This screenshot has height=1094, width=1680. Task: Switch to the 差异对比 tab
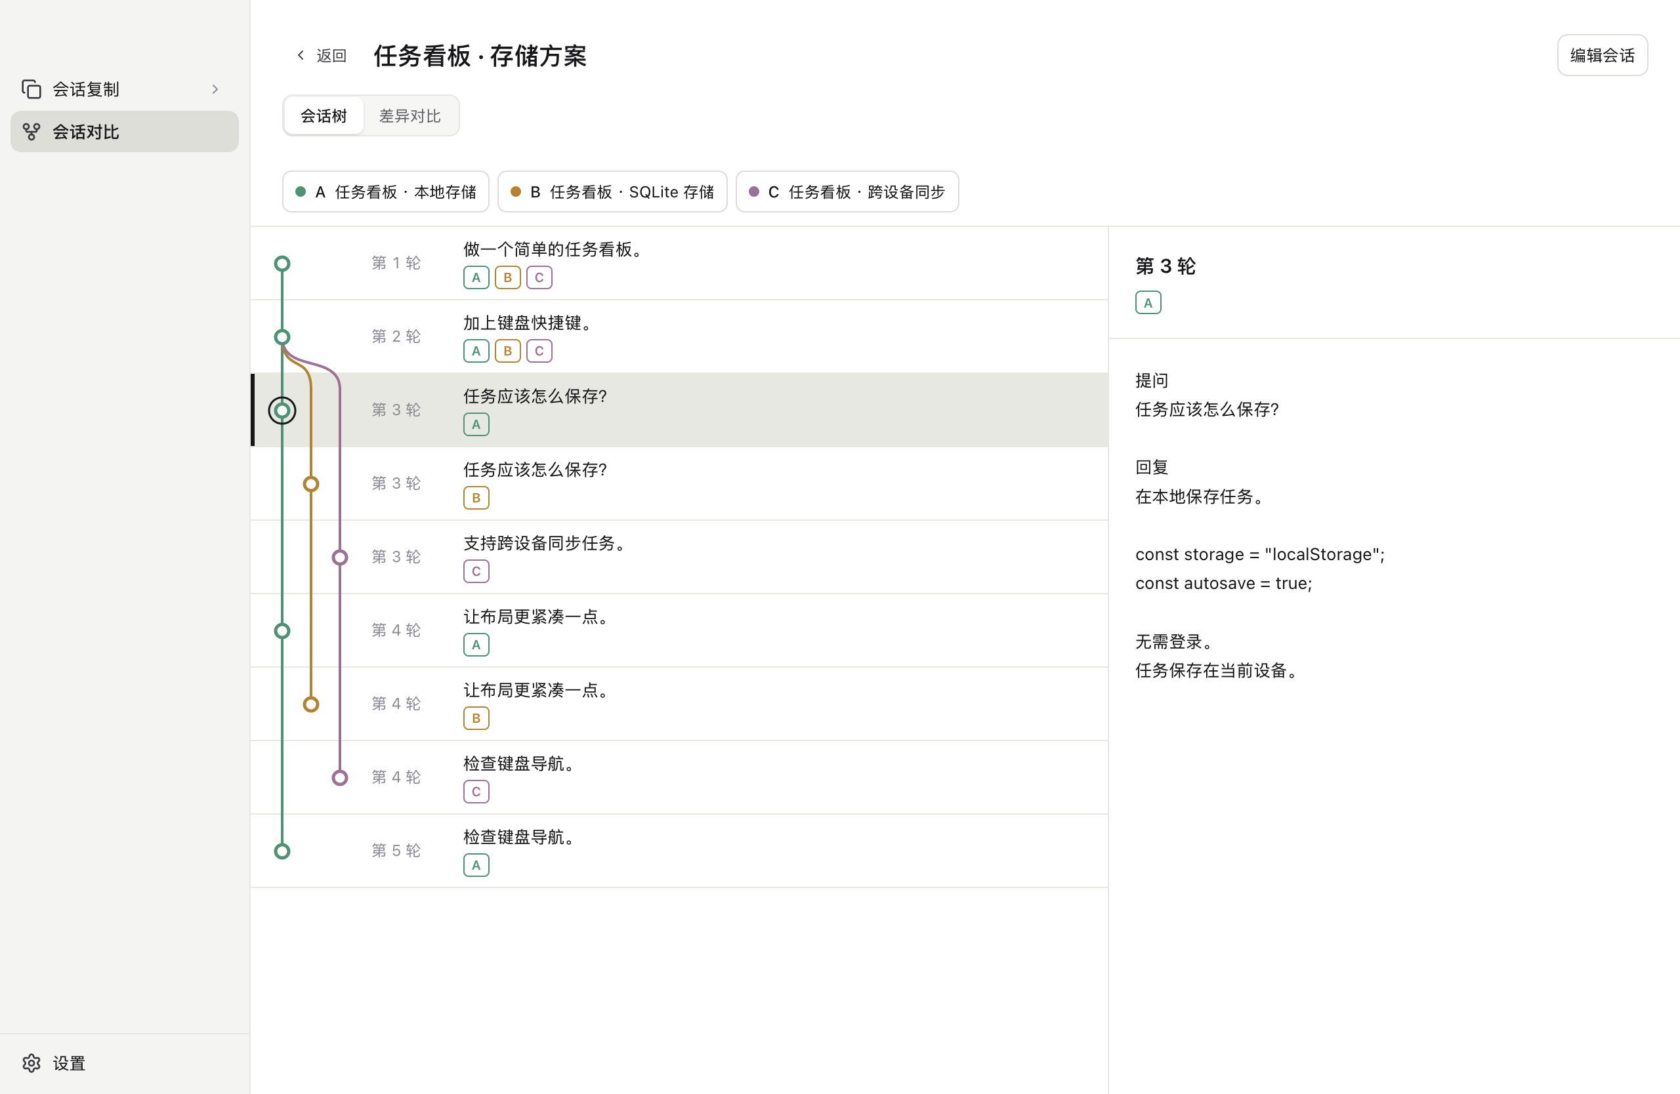tap(410, 115)
